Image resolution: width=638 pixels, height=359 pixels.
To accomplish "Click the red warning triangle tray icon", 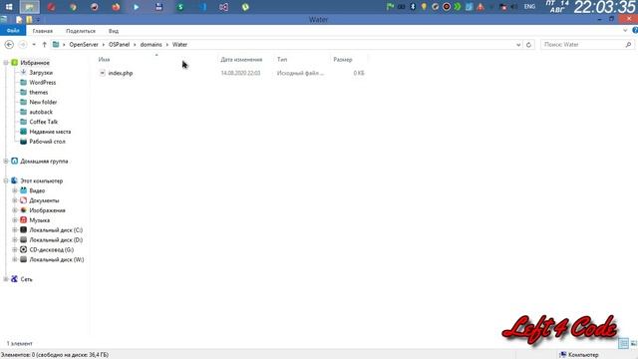I will point(480,7).
